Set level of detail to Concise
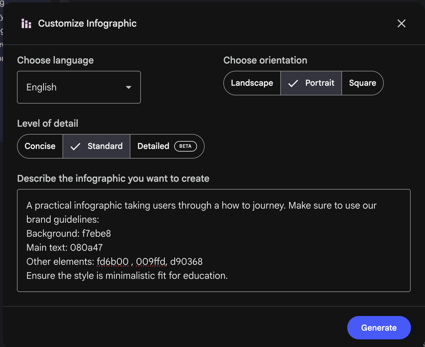 point(40,146)
